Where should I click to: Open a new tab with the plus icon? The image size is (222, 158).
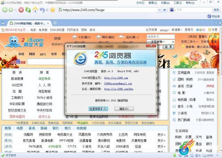pos(55,23)
